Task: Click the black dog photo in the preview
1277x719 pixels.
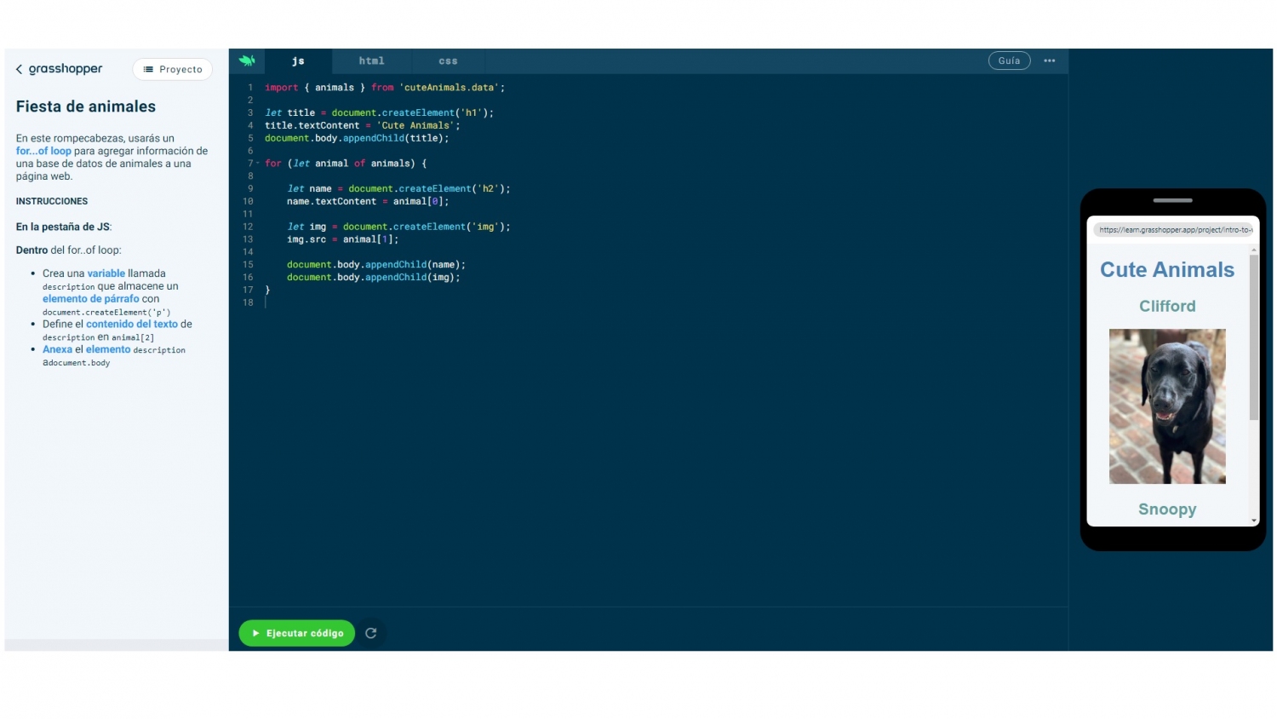Action: pyautogui.click(x=1167, y=406)
